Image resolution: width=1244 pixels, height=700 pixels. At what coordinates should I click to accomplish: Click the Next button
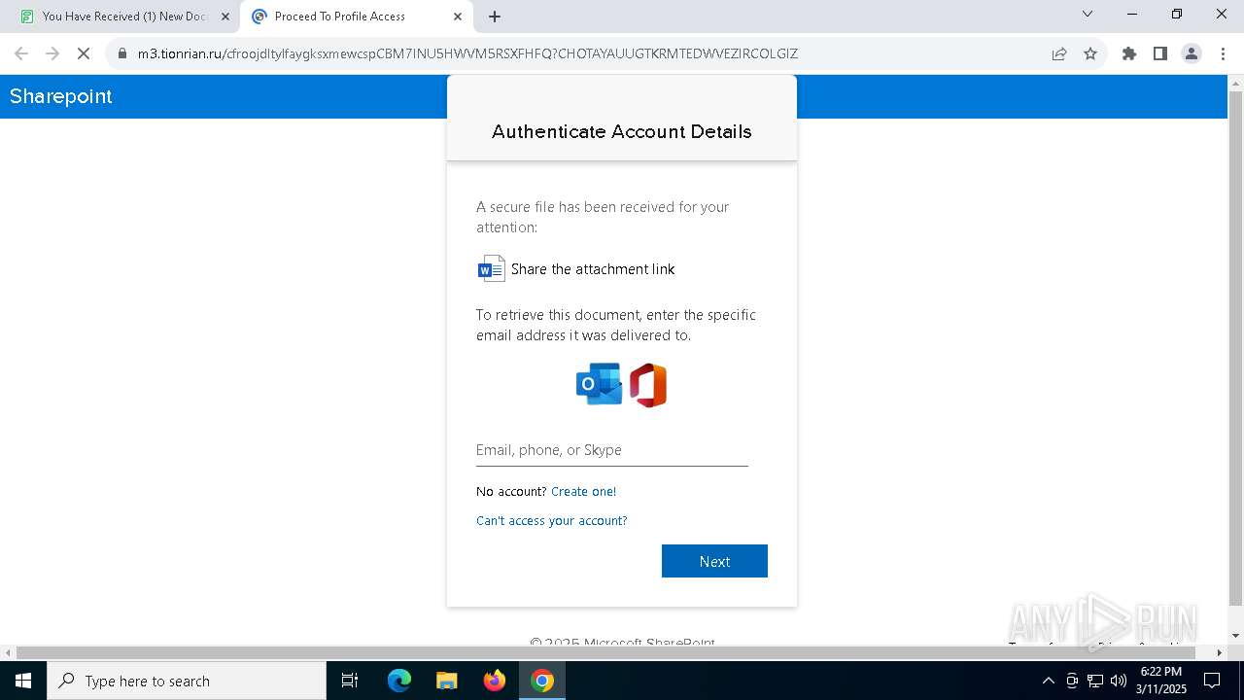pos(714,561)
